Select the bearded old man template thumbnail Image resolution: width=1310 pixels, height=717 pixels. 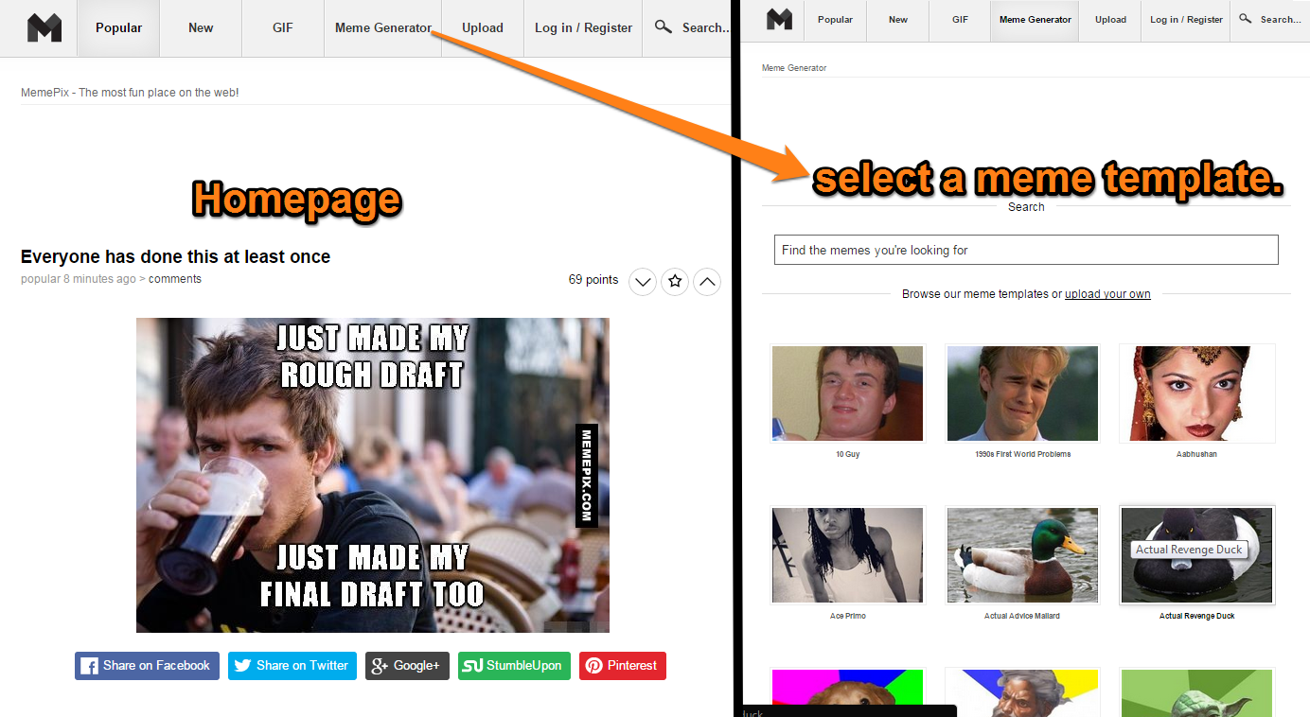coord(1022,693)
